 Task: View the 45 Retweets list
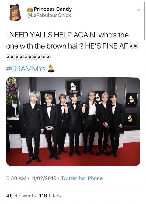coord(21,195)
